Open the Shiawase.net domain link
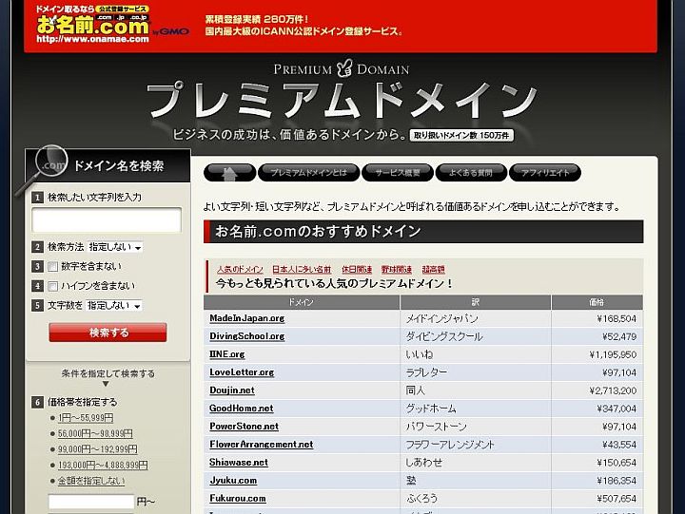Image resolution: width=685 pixels, height=514 pixels. (239, 462)
